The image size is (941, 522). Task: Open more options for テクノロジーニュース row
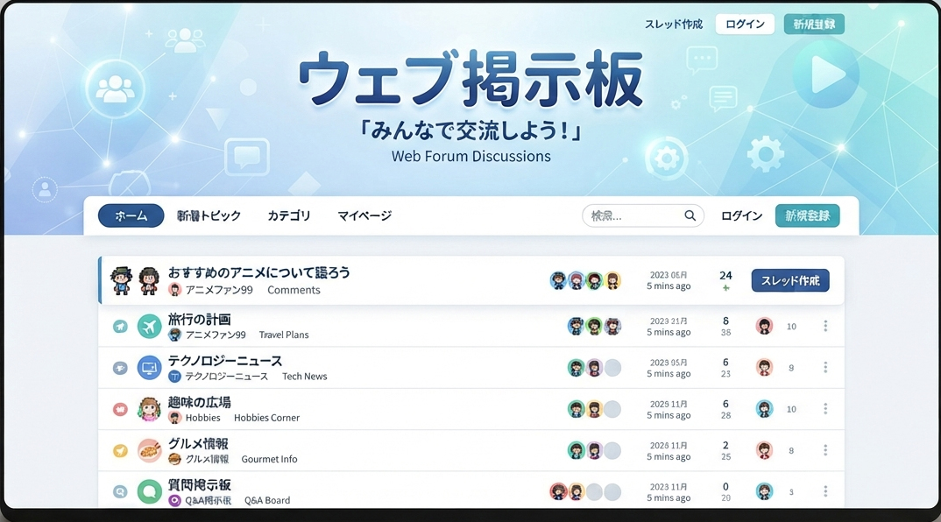825,367
